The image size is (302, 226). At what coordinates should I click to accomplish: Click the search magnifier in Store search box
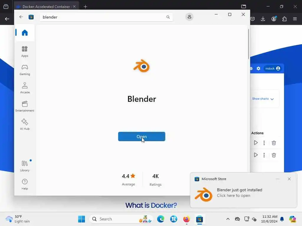pyautogui.click(x=168, y=17)
